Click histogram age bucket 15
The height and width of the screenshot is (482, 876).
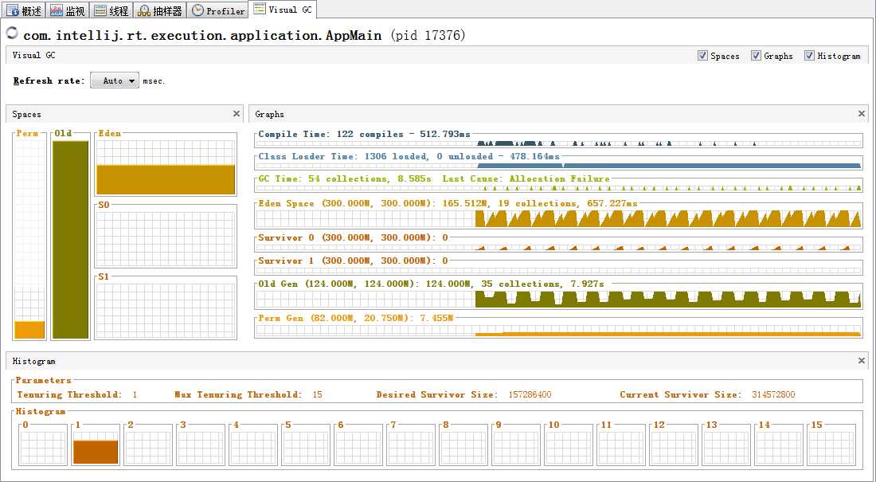click(832, 445)
